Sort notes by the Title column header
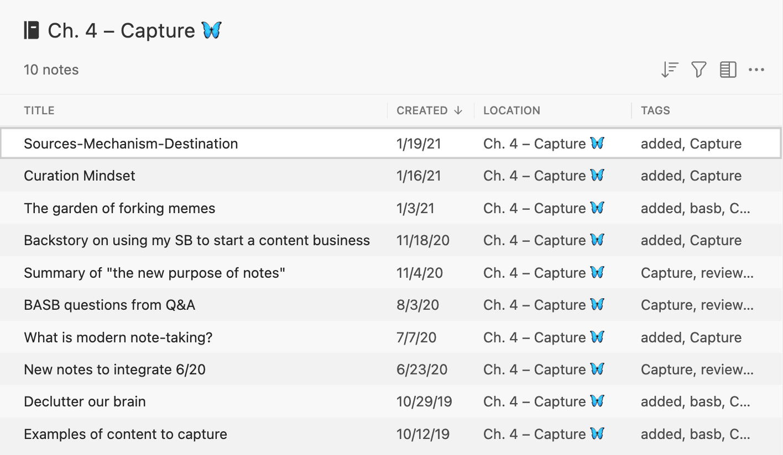This screenshot has height=455, width=783. click(x=39, y=110)
